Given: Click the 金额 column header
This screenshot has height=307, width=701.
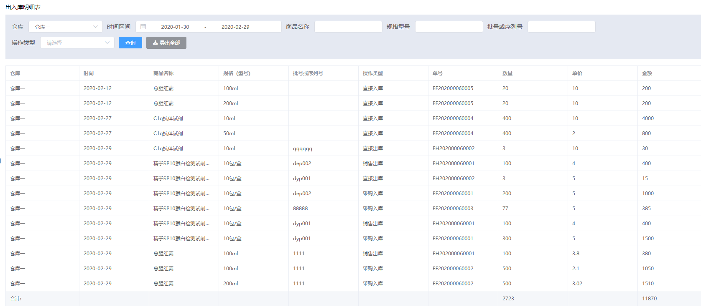Looking at the screenshot, I should 647,73.
